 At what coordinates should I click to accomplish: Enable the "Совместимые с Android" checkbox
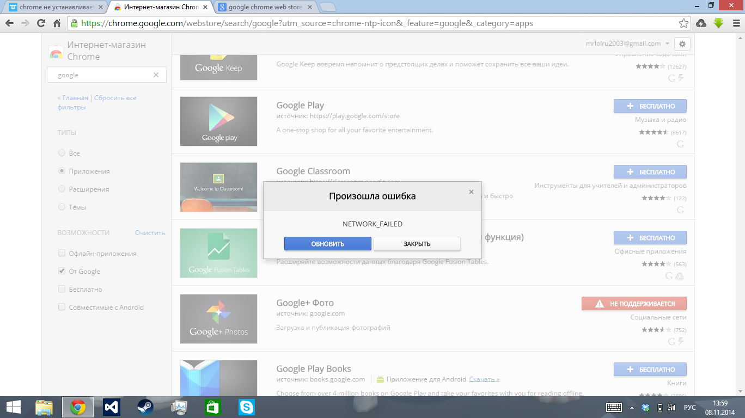point(62,307)
